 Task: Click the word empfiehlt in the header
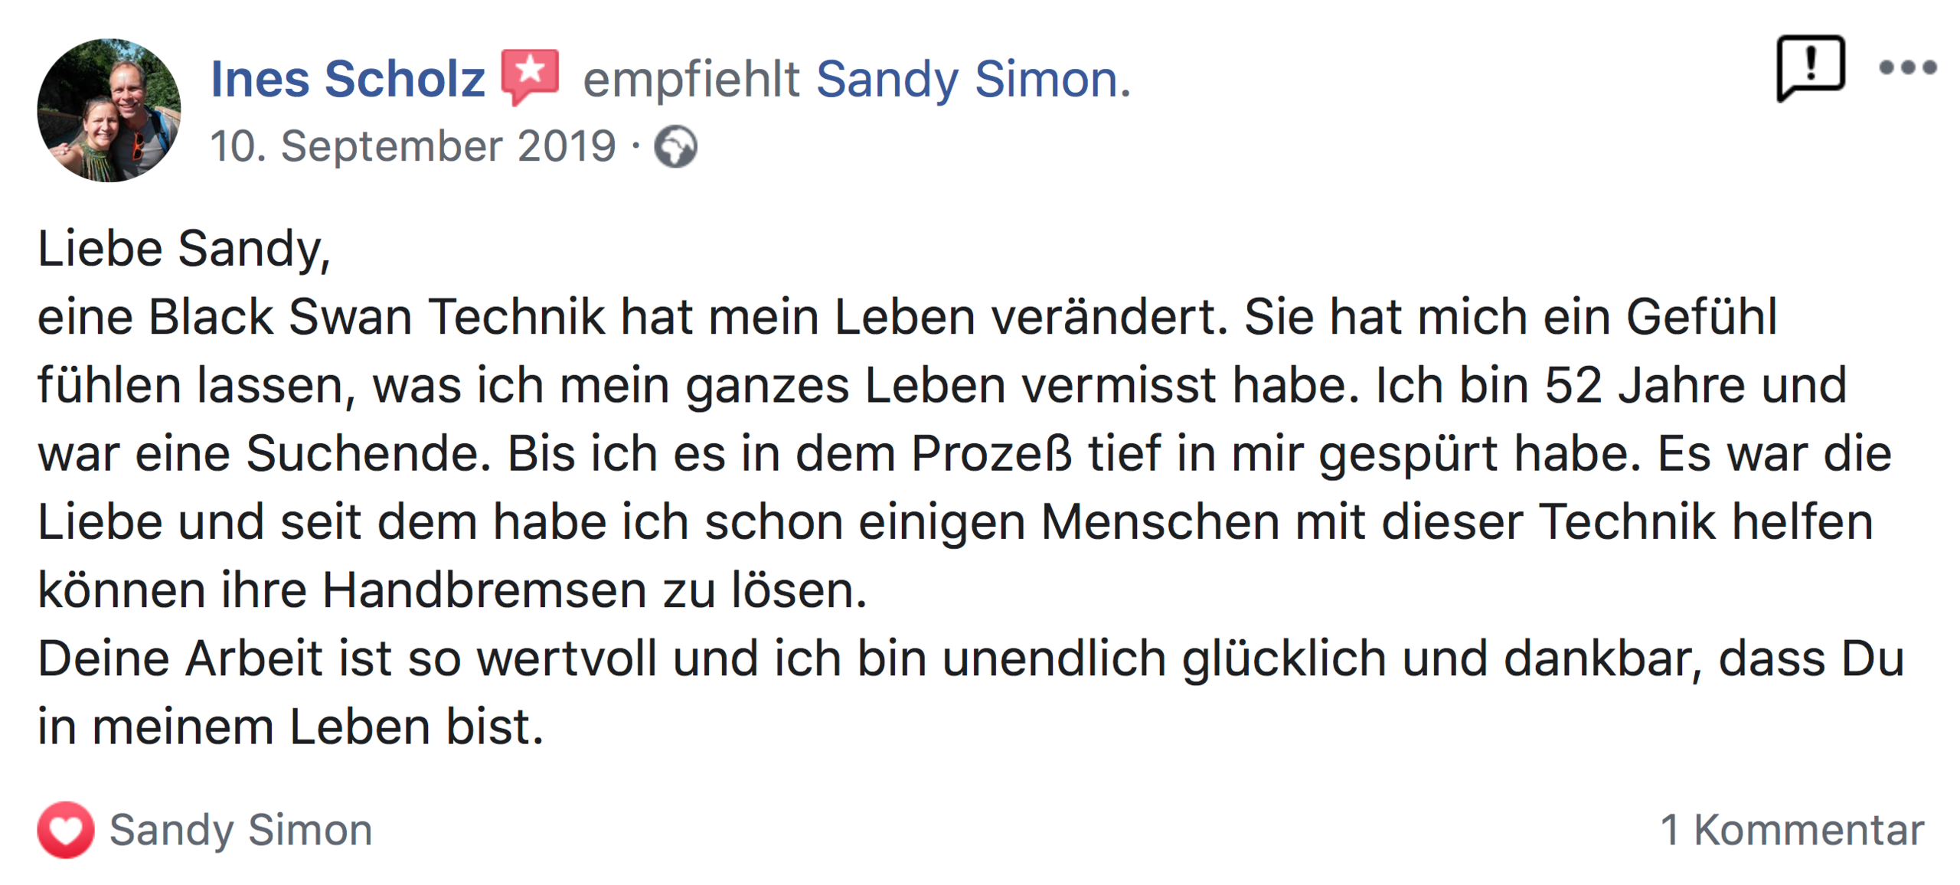click(x=691, y=79)
